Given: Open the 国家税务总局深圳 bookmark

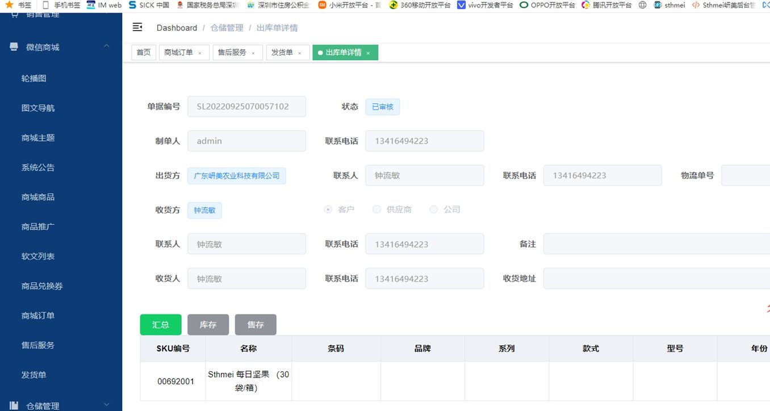Looking at the screenshot, I should (x=208, y=5).
